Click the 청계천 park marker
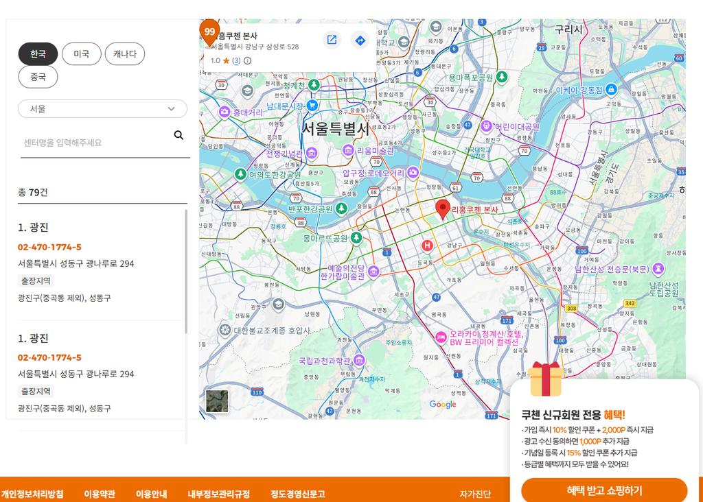The height and width of the screenshot is (502, 703). point(314,84)
